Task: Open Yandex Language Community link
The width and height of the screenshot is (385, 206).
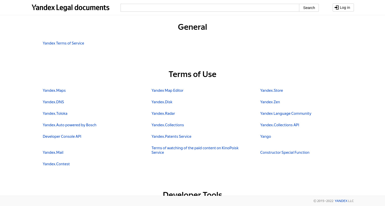Action: [x=286, y=113]
